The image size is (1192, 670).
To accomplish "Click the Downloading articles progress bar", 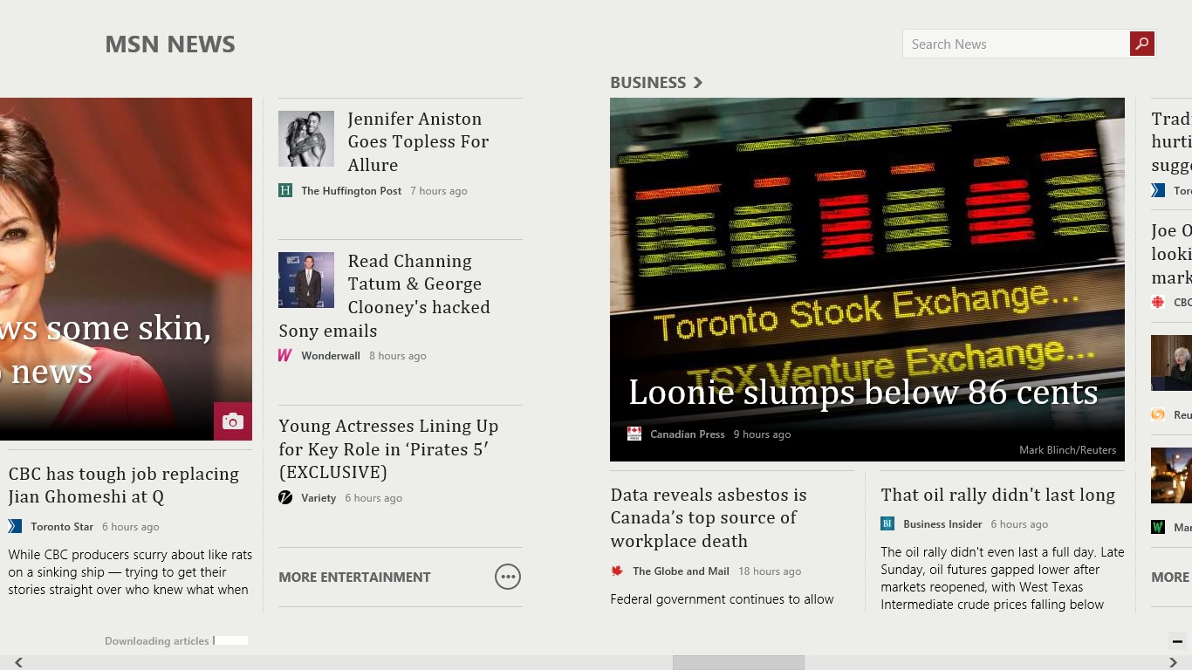I will click(x=231, y=640).
